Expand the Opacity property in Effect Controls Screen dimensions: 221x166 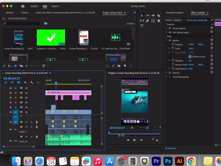[x=166, y=72]
